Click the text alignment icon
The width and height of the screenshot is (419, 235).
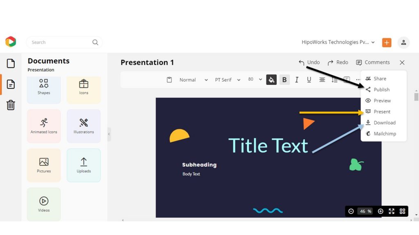[322, 80]
